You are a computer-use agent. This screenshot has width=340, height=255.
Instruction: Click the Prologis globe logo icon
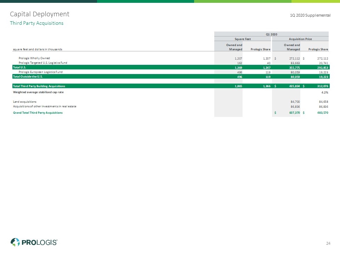[x=15, y=242]
